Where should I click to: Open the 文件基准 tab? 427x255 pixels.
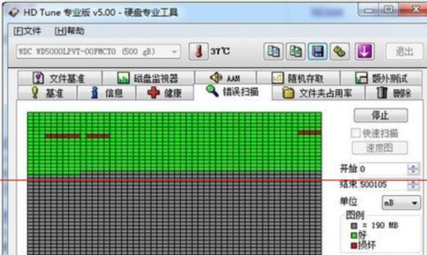click(x=60, y=78)
